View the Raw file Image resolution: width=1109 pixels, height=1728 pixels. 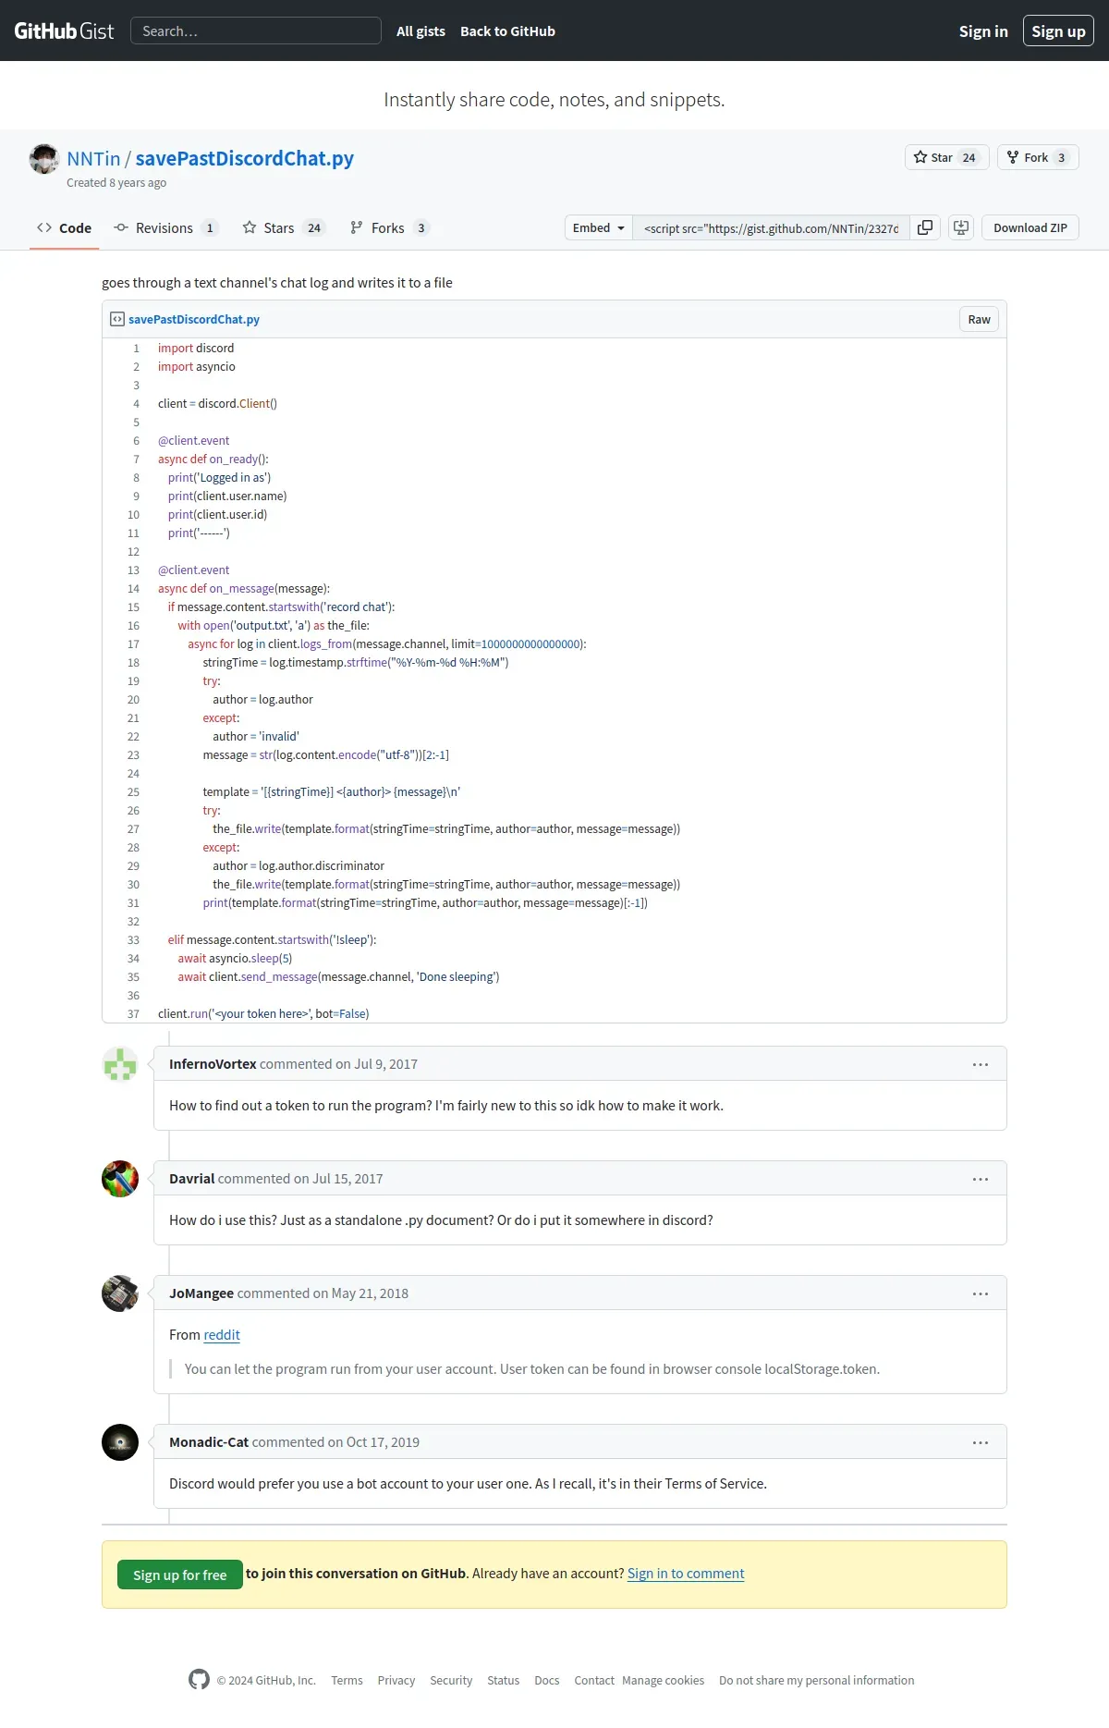coord(979,319)
